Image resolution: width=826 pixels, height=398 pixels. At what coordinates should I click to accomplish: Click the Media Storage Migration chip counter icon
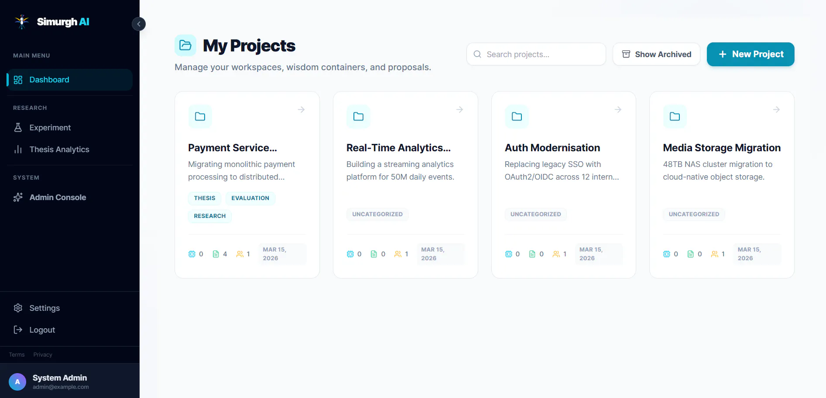pyautogui.click(x=667, y=254)
